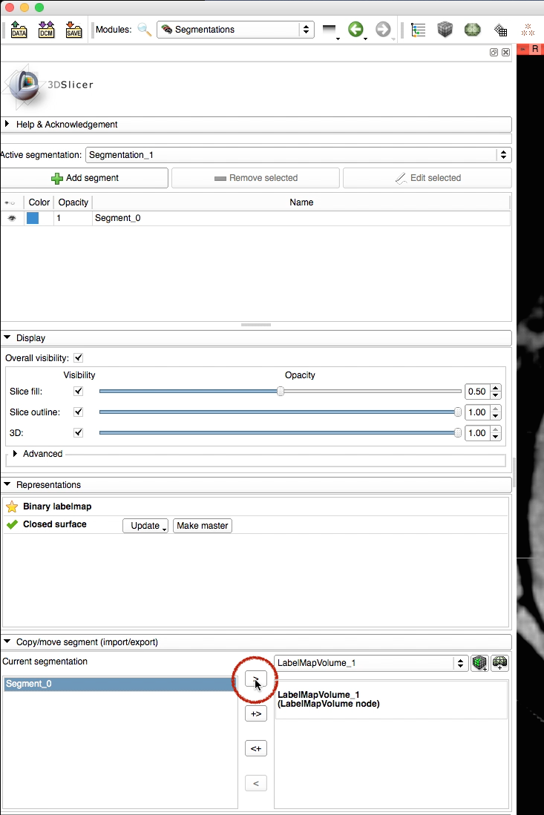Open module history drop-down icon
This screenshot has height=815, width=544.
coord(330,30)
